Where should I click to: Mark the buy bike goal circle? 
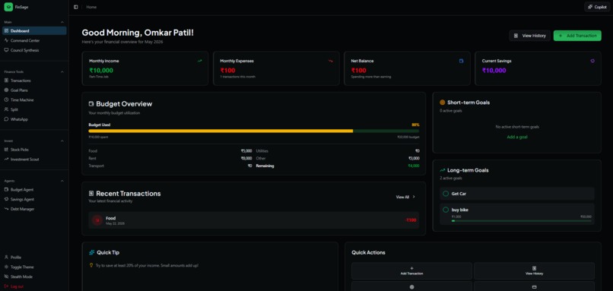tap(446, 210)
